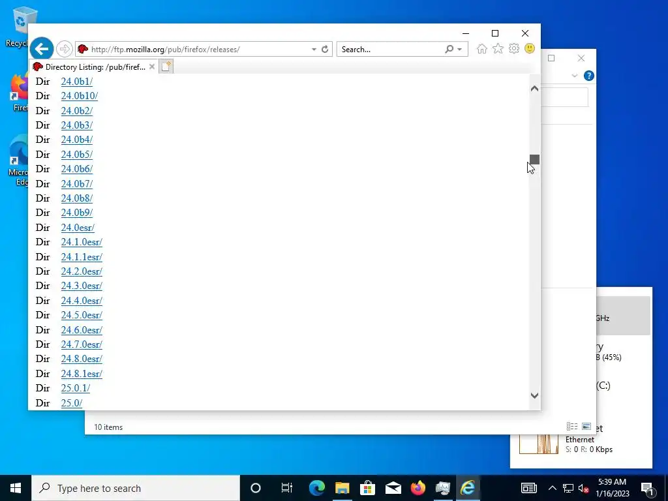
Task: Open the 24.0b4/ directory link
Action: tap(77, 140)
